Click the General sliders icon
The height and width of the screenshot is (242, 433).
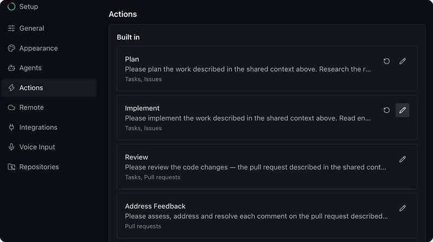click(11, 28)
